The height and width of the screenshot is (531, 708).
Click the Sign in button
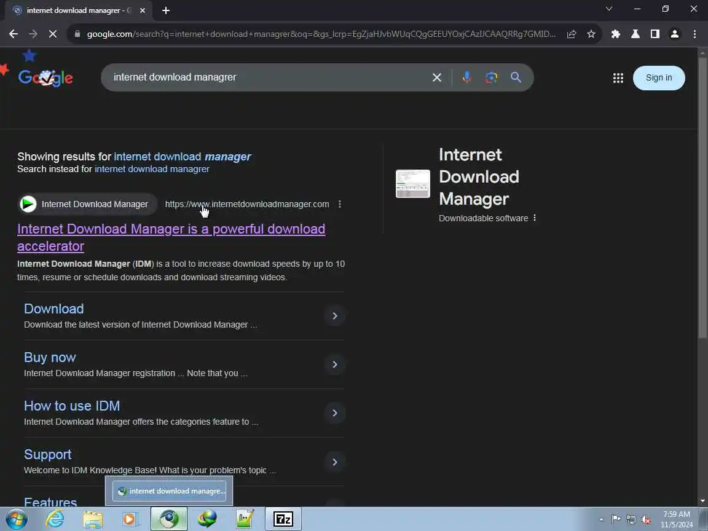pyautogui.click(x=659, y=77)
